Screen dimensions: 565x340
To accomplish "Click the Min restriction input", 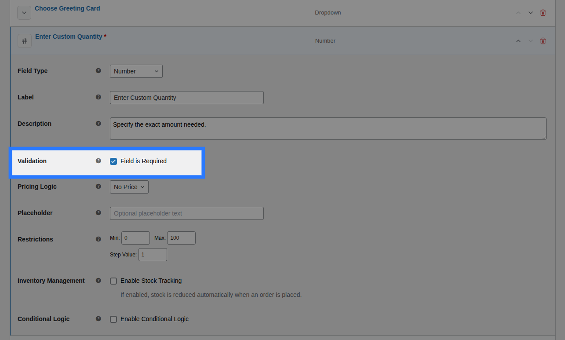I will (x=135, y=238).
